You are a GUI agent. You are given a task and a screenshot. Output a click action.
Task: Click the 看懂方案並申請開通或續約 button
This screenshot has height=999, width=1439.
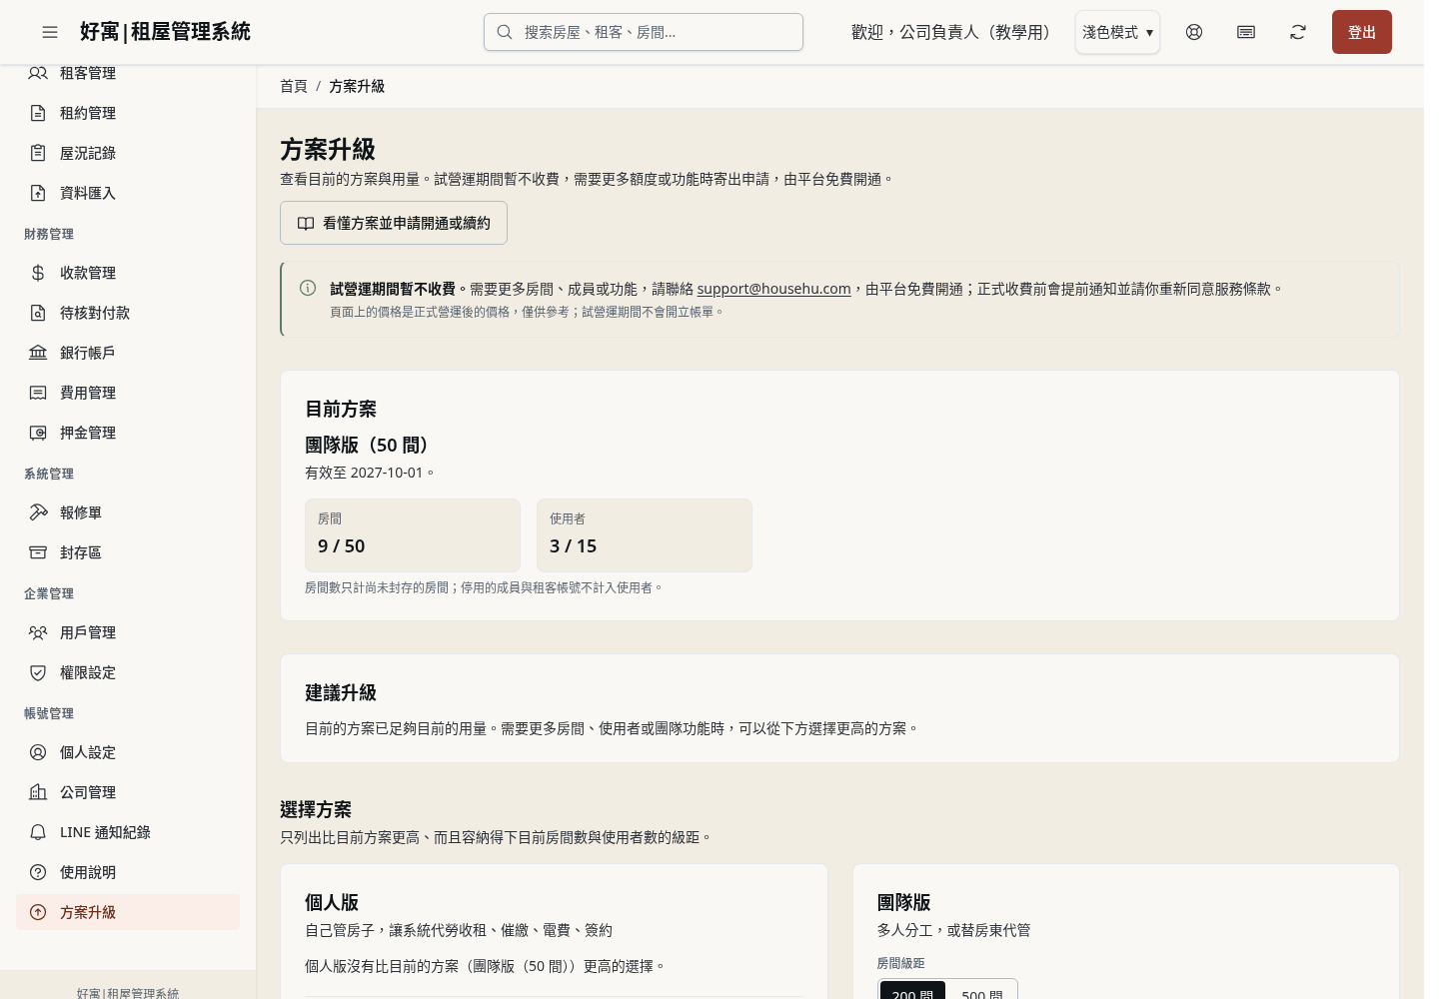394,223
